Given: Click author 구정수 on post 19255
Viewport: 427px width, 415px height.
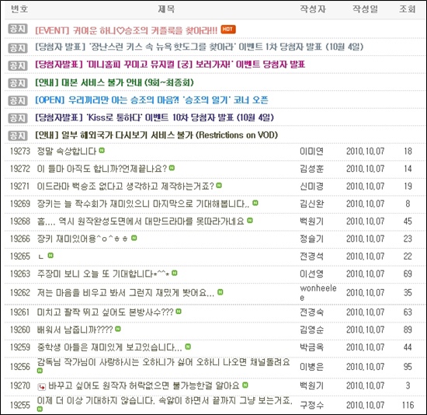Looking at the screenshot, I should pos(312,405).
